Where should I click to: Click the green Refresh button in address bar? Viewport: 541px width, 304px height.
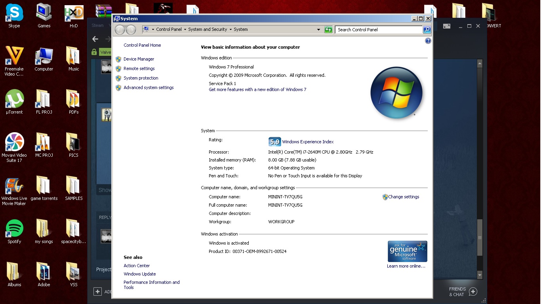(328, 30)
